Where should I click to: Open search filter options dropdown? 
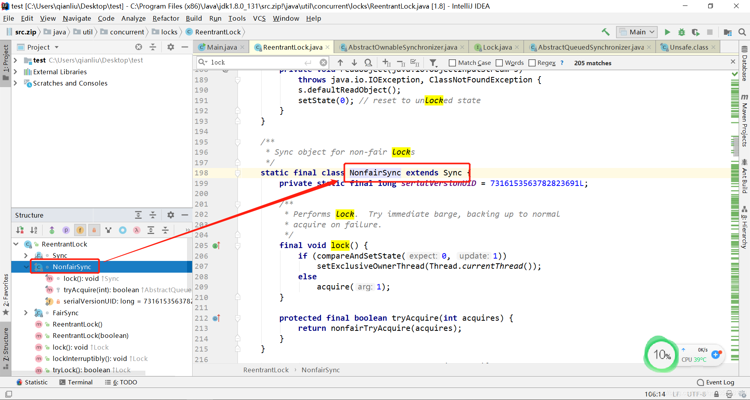pyautogui.click(x=433, y=62)
